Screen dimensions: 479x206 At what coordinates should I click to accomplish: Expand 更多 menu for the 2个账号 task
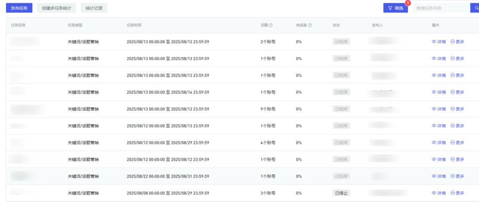coord(457,42)
